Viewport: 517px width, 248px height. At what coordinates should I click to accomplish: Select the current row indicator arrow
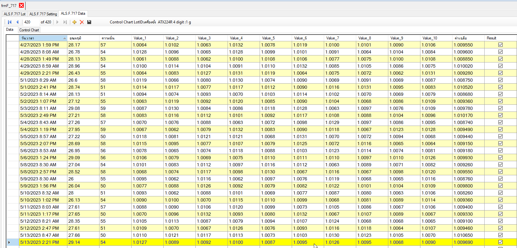[9, 242]
